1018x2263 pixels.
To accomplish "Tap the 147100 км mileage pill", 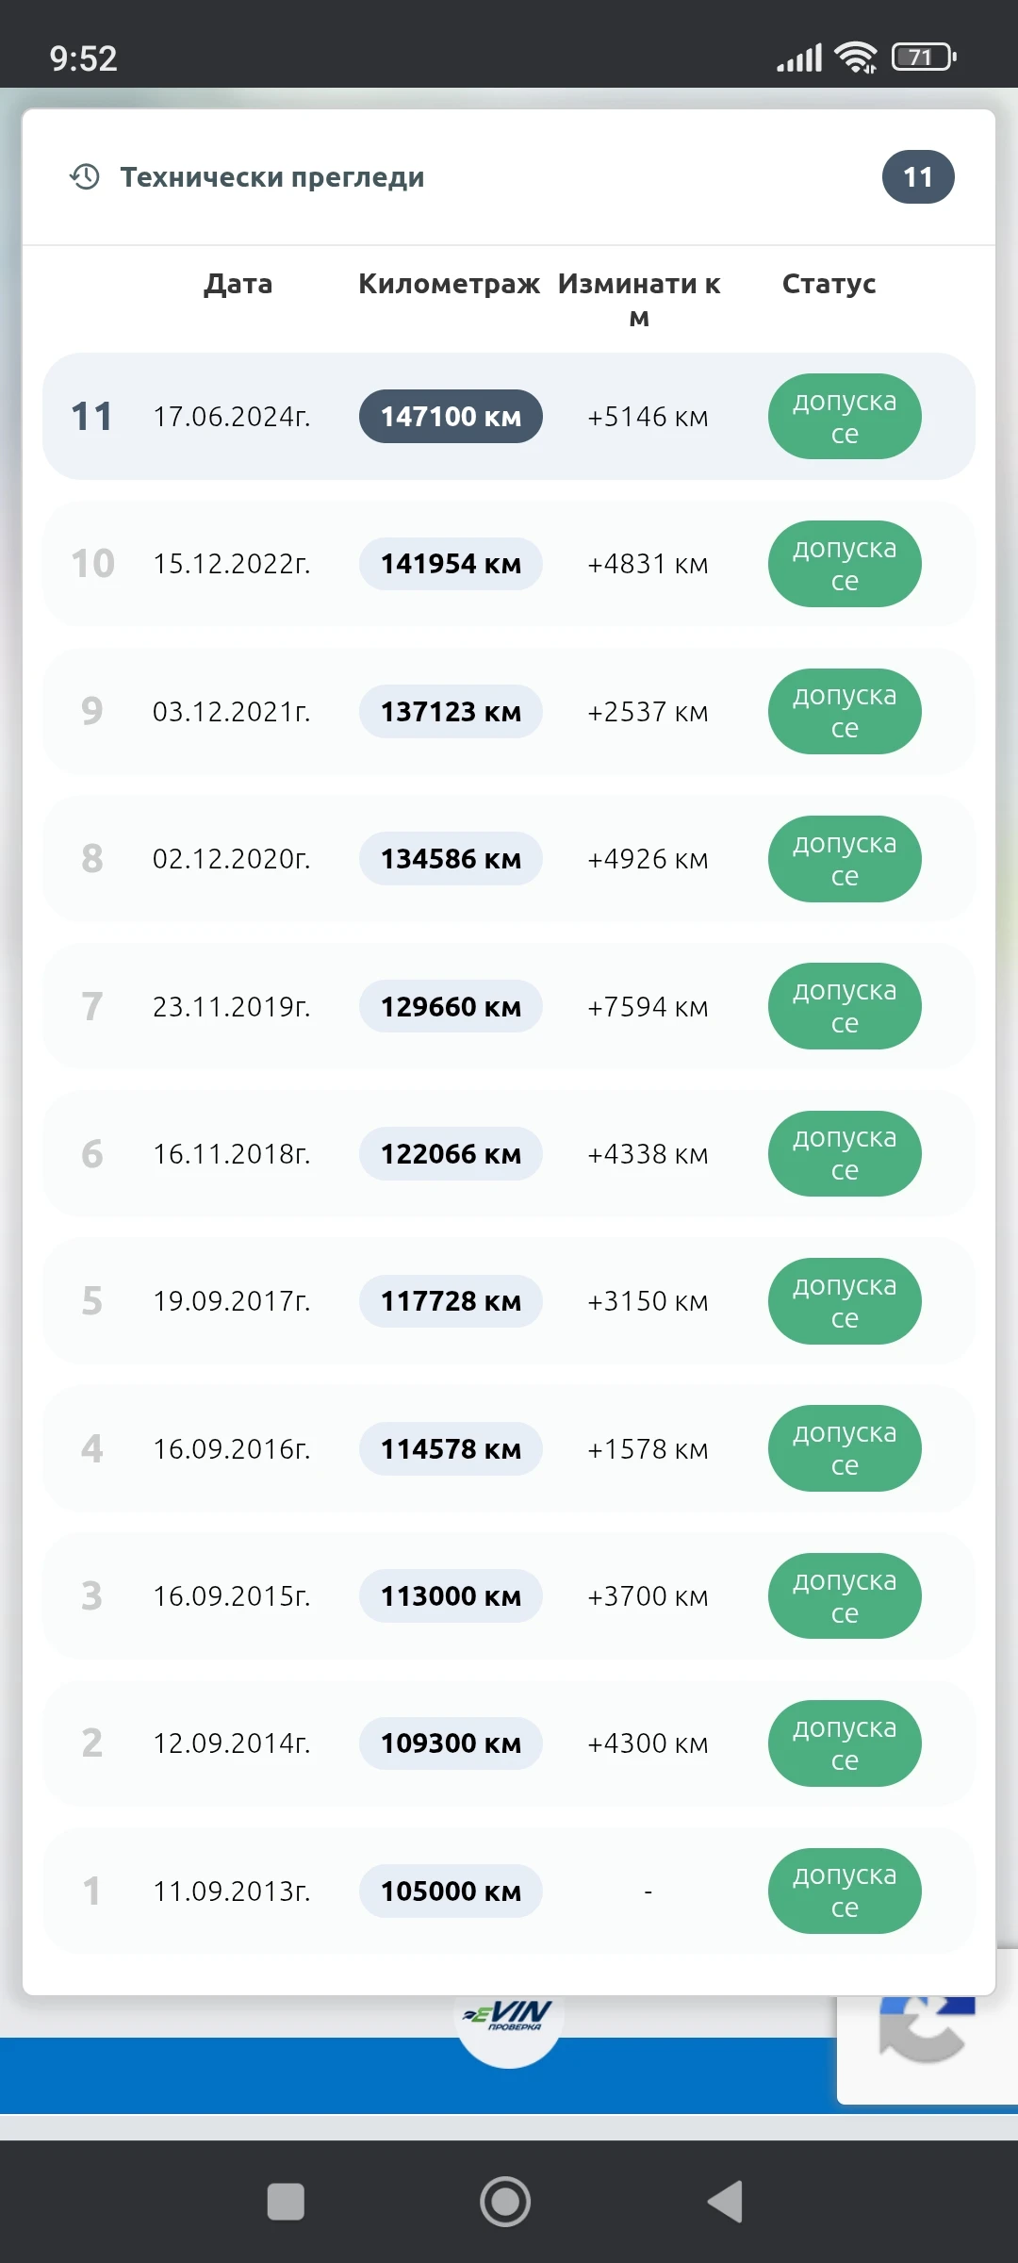I will pyautogui.click(x=451, y=416).
